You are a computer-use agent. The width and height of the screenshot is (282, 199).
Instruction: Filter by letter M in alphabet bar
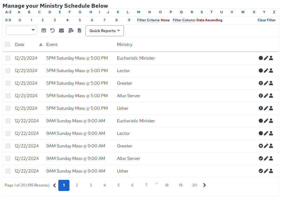tap(138, 12)
